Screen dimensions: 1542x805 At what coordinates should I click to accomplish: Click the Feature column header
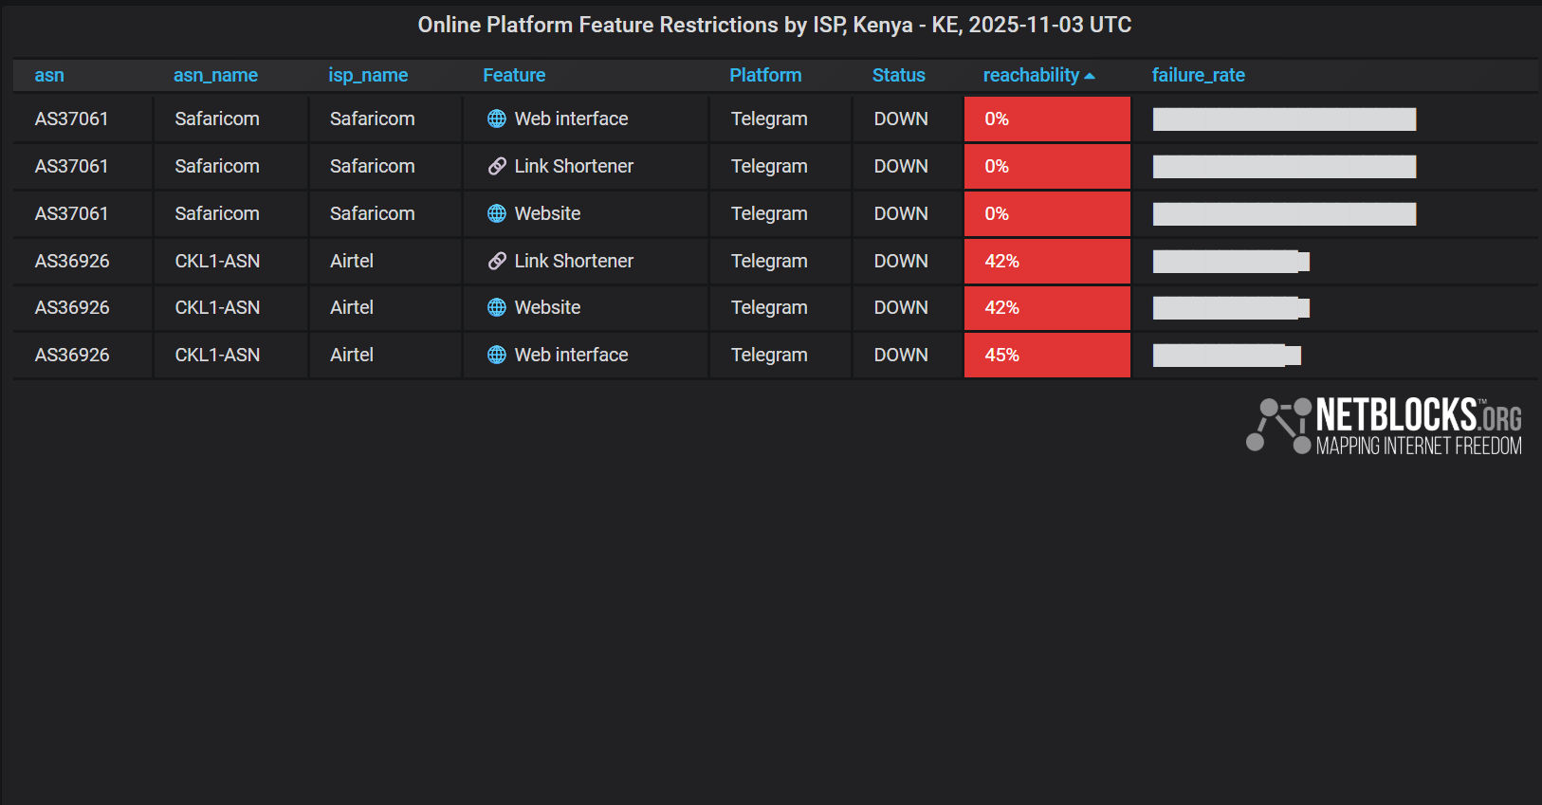(x=514, y=75)
